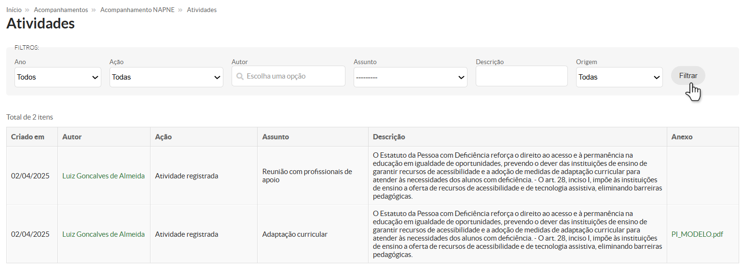Select 'Reunião com profissionais de apoio' cell
This screenshot has height=271, width=743.
click(313, 176)
